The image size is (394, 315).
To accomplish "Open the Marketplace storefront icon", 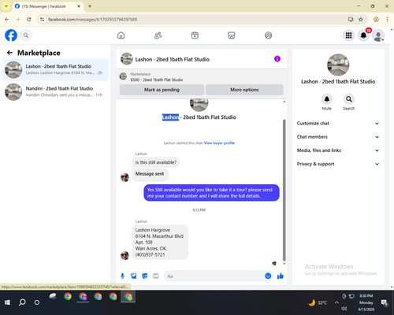I will point(232,35).
